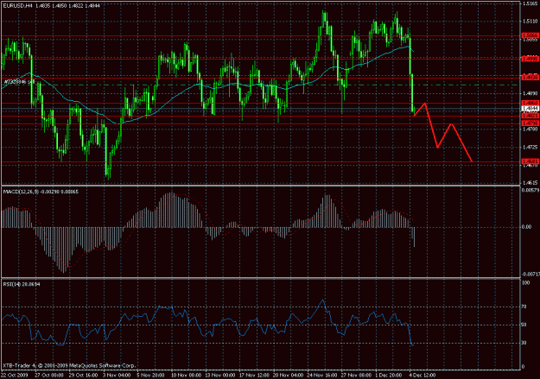Click the -0.00717 MACD scale value
The width and height of the screenshot is (540, 379).
point(530,275)
